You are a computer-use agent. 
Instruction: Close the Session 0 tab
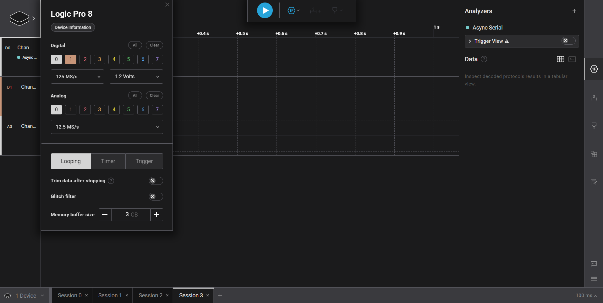[x=86, y=295]
